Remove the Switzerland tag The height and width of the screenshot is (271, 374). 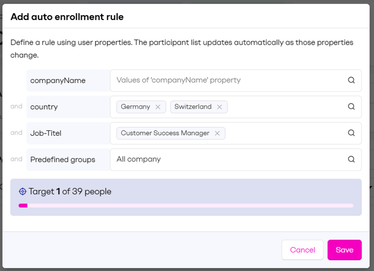point(220,107)
